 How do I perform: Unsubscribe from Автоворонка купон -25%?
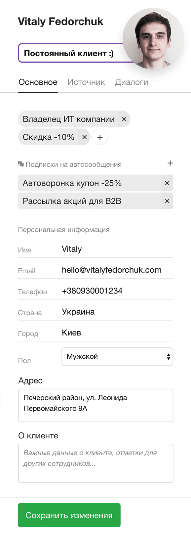click(x=167, y=183)
